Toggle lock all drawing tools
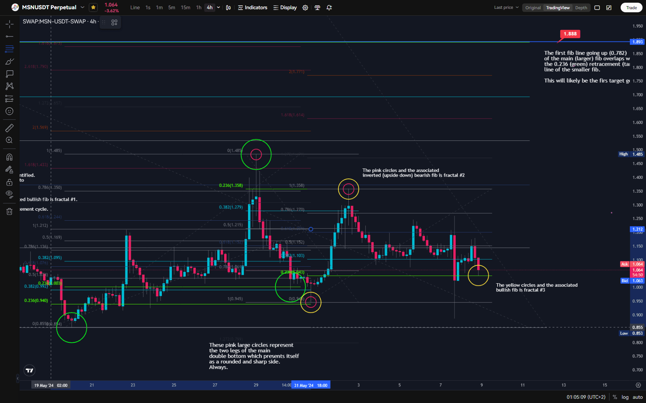The height and width of the screenshot is (403, 646). 10,182
